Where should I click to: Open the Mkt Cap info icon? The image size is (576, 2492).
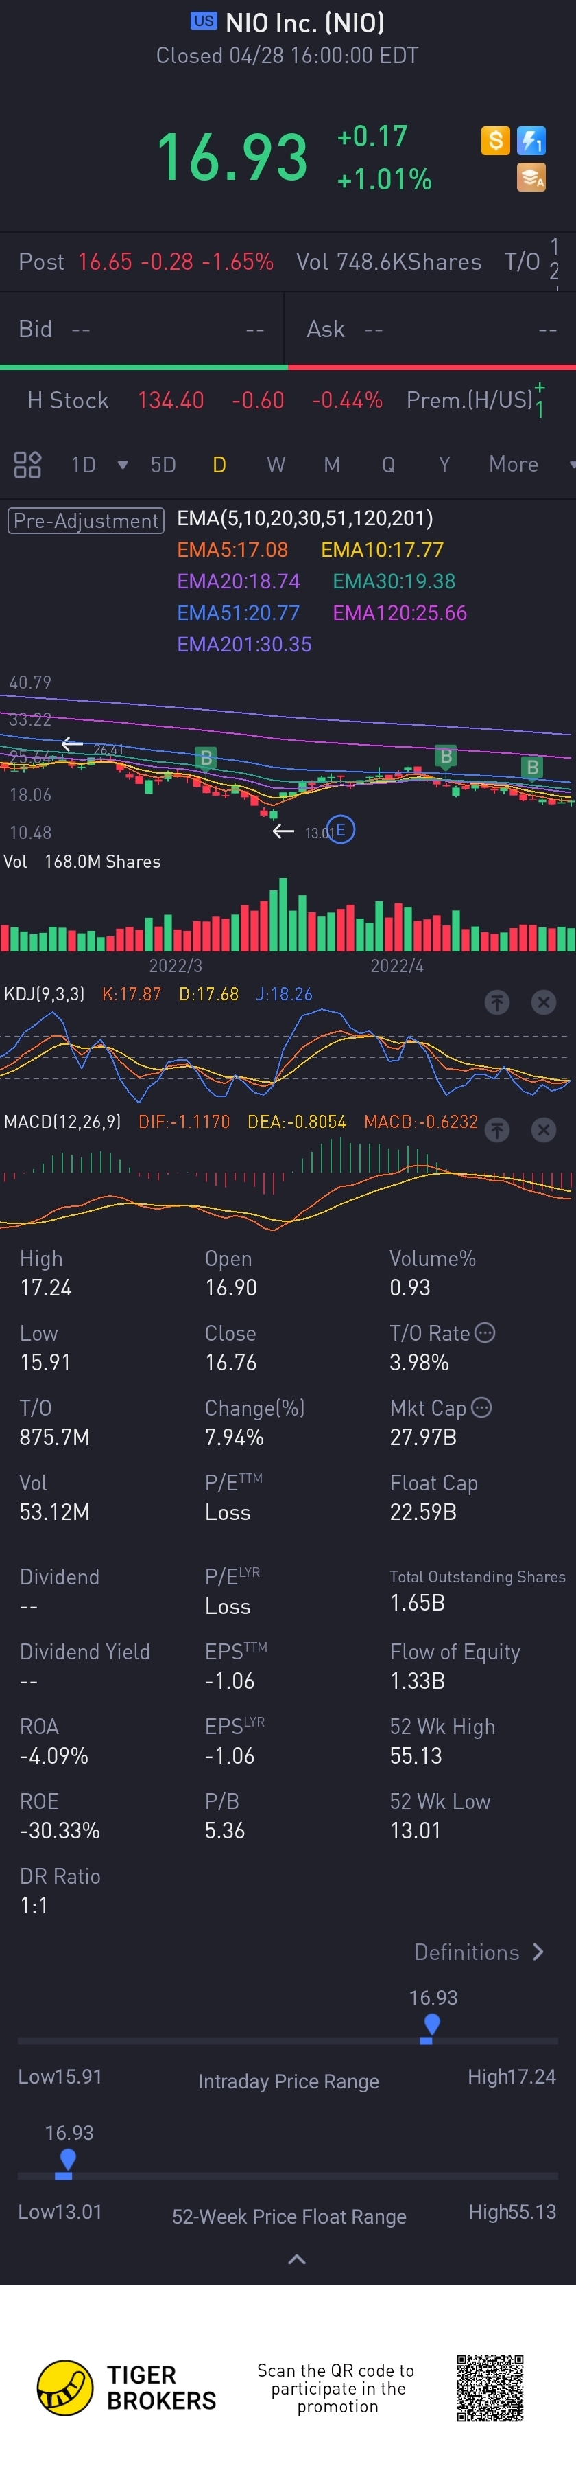[x=481, y=1407]
